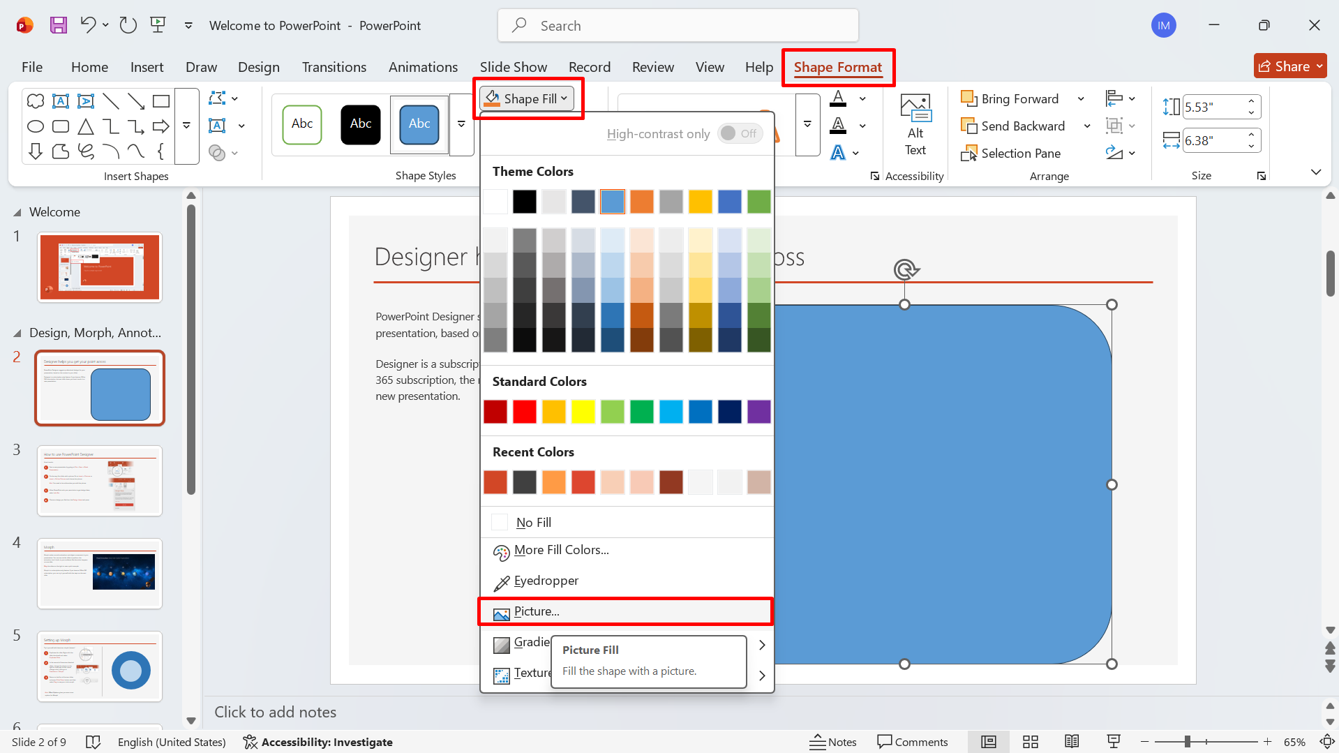Screen dimensions: 1339x753
Task: Switch to Reading View
Action: [1072, 742]
